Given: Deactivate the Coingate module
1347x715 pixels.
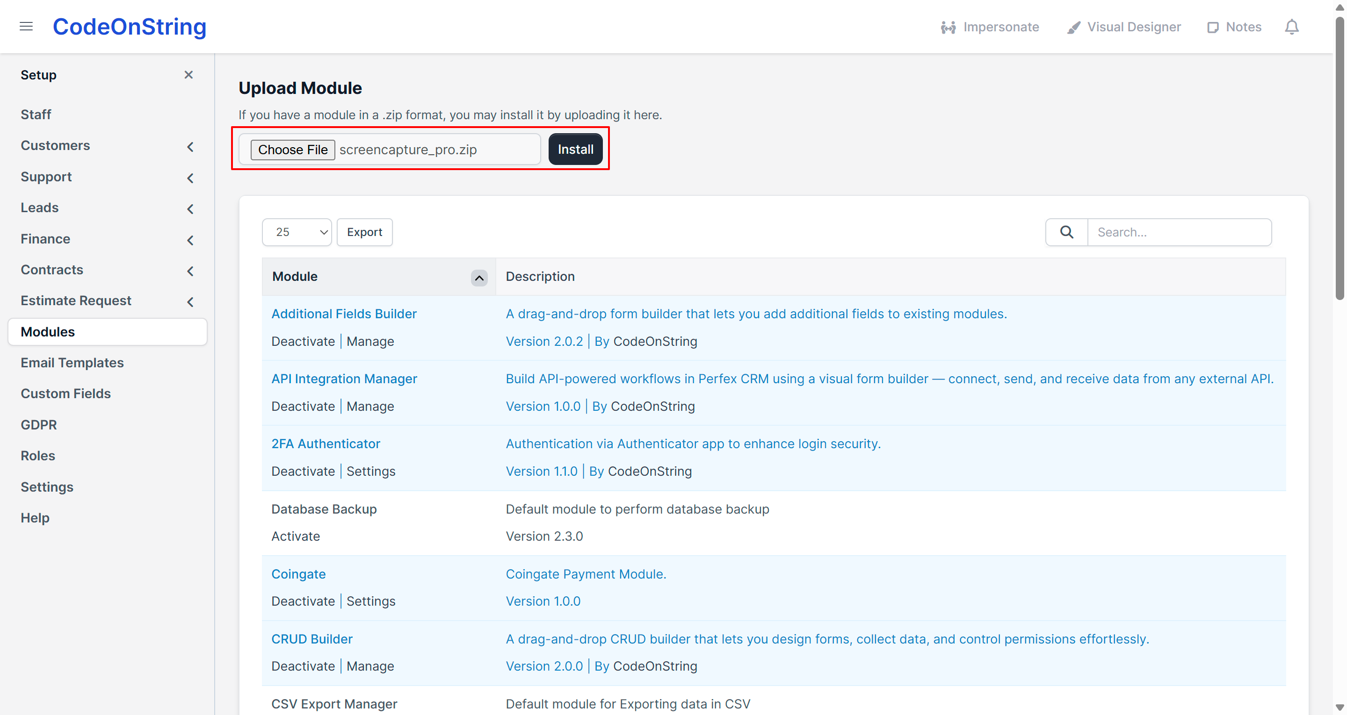Looking at the screenshot, I should click(303, 601).
